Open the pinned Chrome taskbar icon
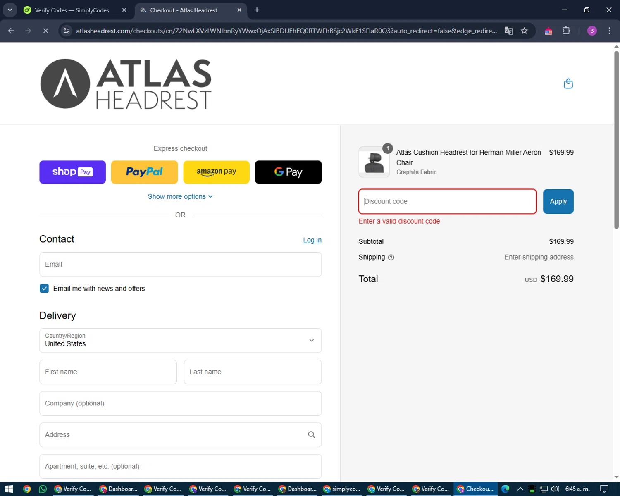The width and height of the screenshot is (620, 496). tap(26, 489)
